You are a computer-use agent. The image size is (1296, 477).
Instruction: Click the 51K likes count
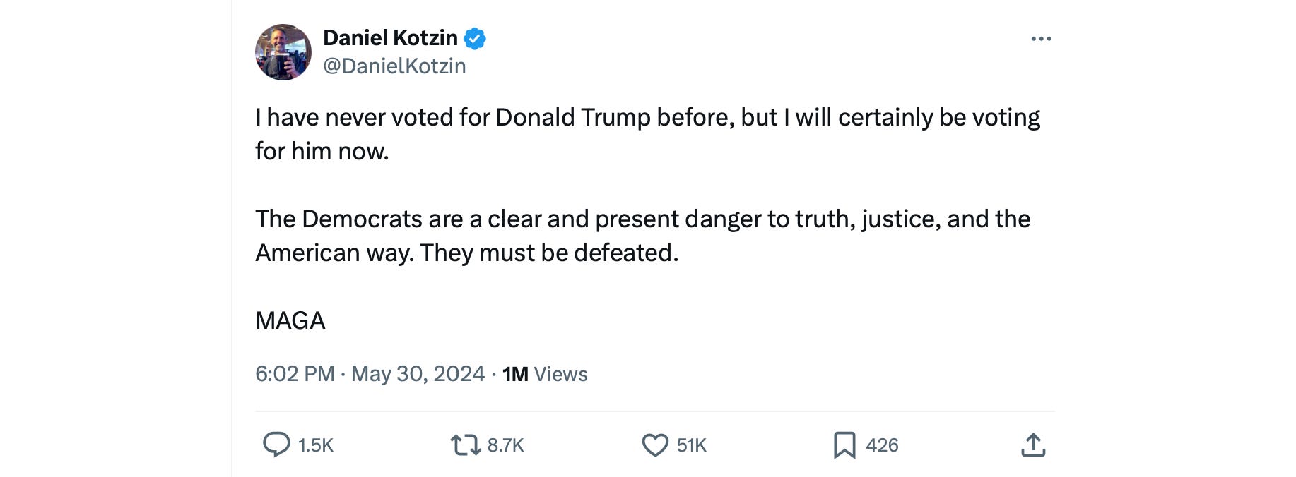click(691, 445)
